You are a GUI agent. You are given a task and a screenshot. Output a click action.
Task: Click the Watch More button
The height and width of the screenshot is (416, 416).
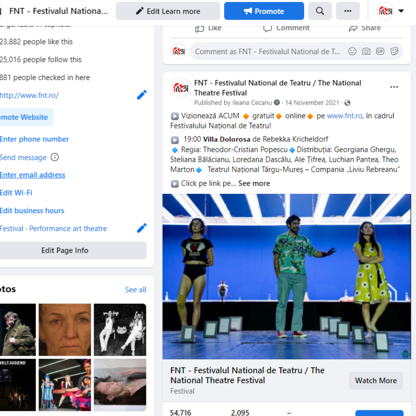click(375, 381)
